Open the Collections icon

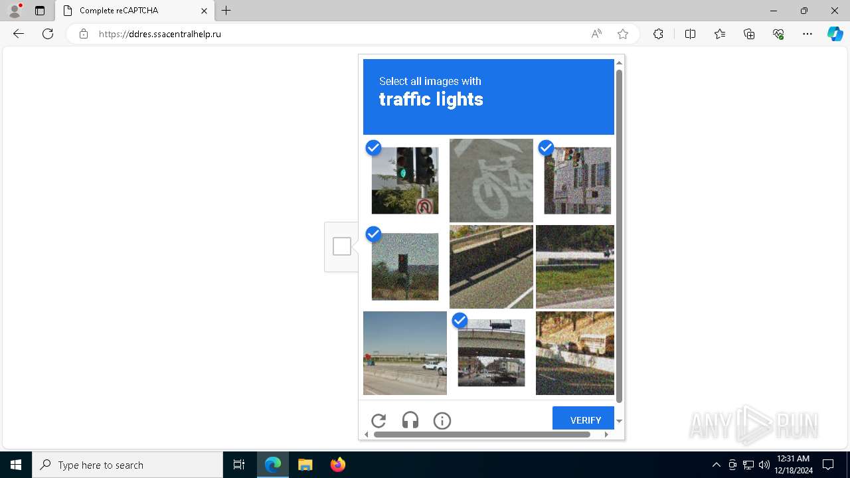pos(749,34)
